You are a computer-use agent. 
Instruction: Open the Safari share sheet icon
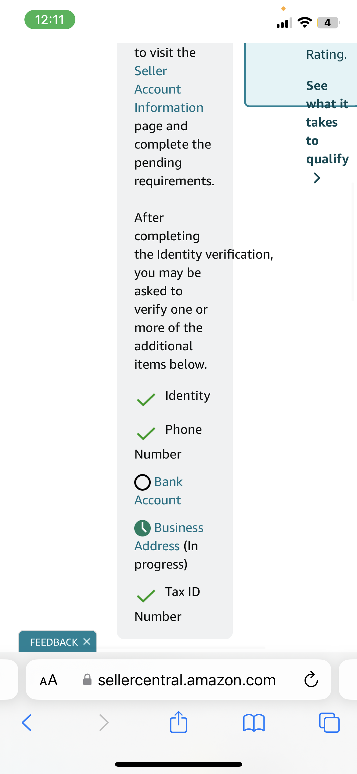coord(179,722)
